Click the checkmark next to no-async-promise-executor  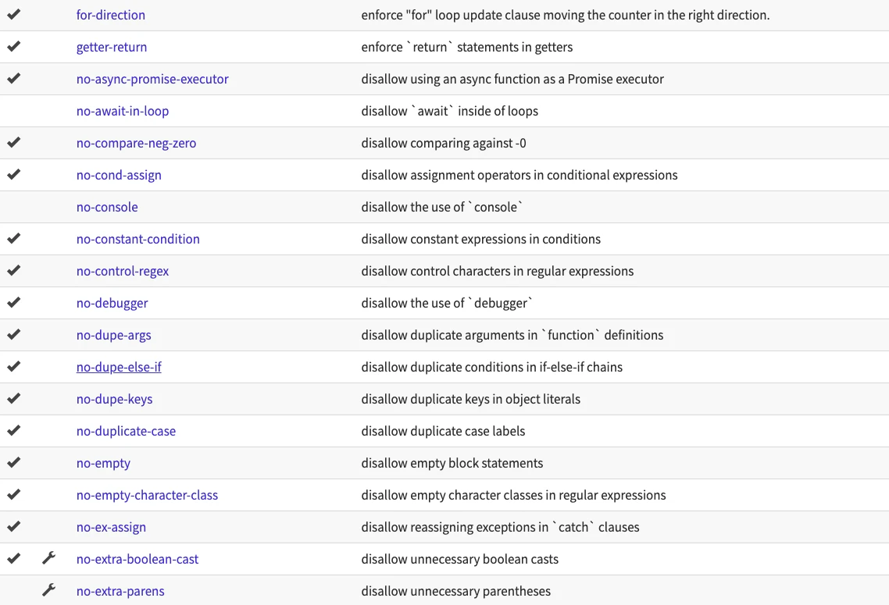(x=13, y=78)
